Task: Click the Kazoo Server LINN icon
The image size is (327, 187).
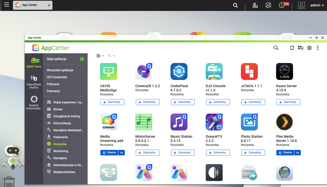Action: point(285,71)
